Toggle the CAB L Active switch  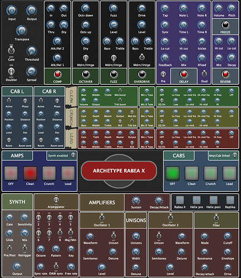coord(9,101)
